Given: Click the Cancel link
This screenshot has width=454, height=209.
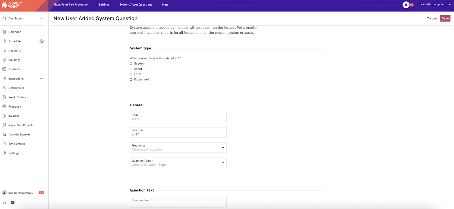Looking at the screenshot, I should click(432, 18).
